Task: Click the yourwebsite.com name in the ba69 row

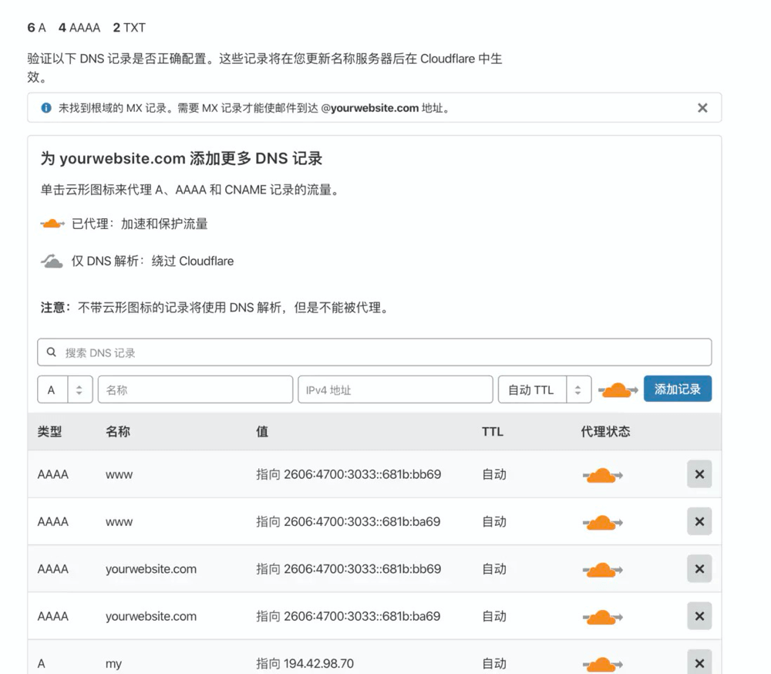Action: click(x=151, y=616)
